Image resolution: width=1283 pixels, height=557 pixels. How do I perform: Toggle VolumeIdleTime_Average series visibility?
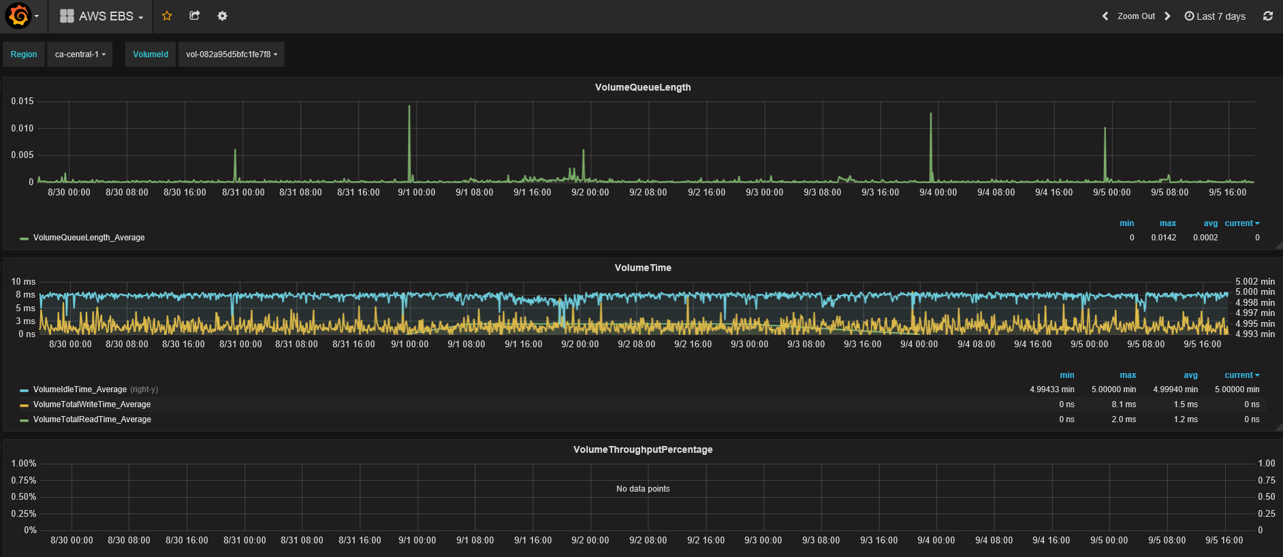pos(80,389)
